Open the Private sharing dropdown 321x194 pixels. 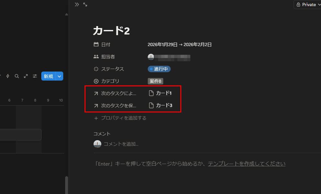click(307, 5)
